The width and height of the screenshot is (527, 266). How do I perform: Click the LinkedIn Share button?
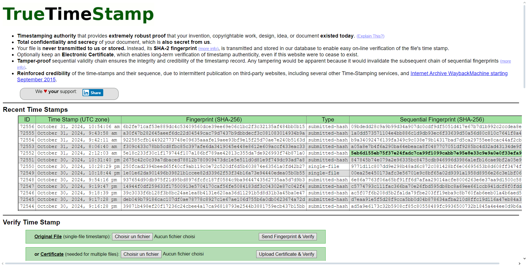point(93,93)
